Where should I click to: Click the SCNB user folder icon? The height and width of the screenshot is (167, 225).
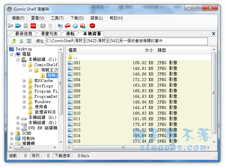(x=18, y=133)
